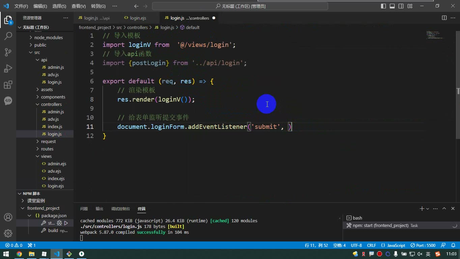Launch a new terminal with plus icon
The height and width of the screenshot is (259, 460).
422,209
